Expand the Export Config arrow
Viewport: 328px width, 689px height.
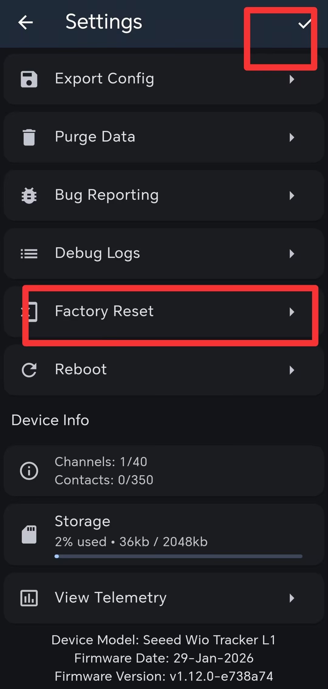[x=292, y=79]
